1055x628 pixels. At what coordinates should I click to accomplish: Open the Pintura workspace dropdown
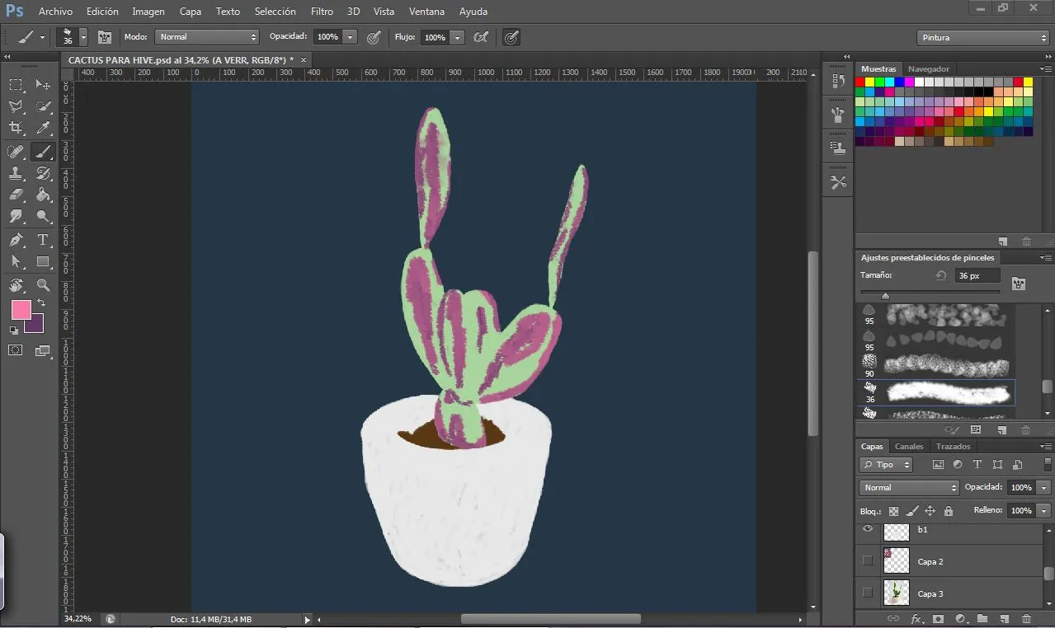(x=982, y=38)
